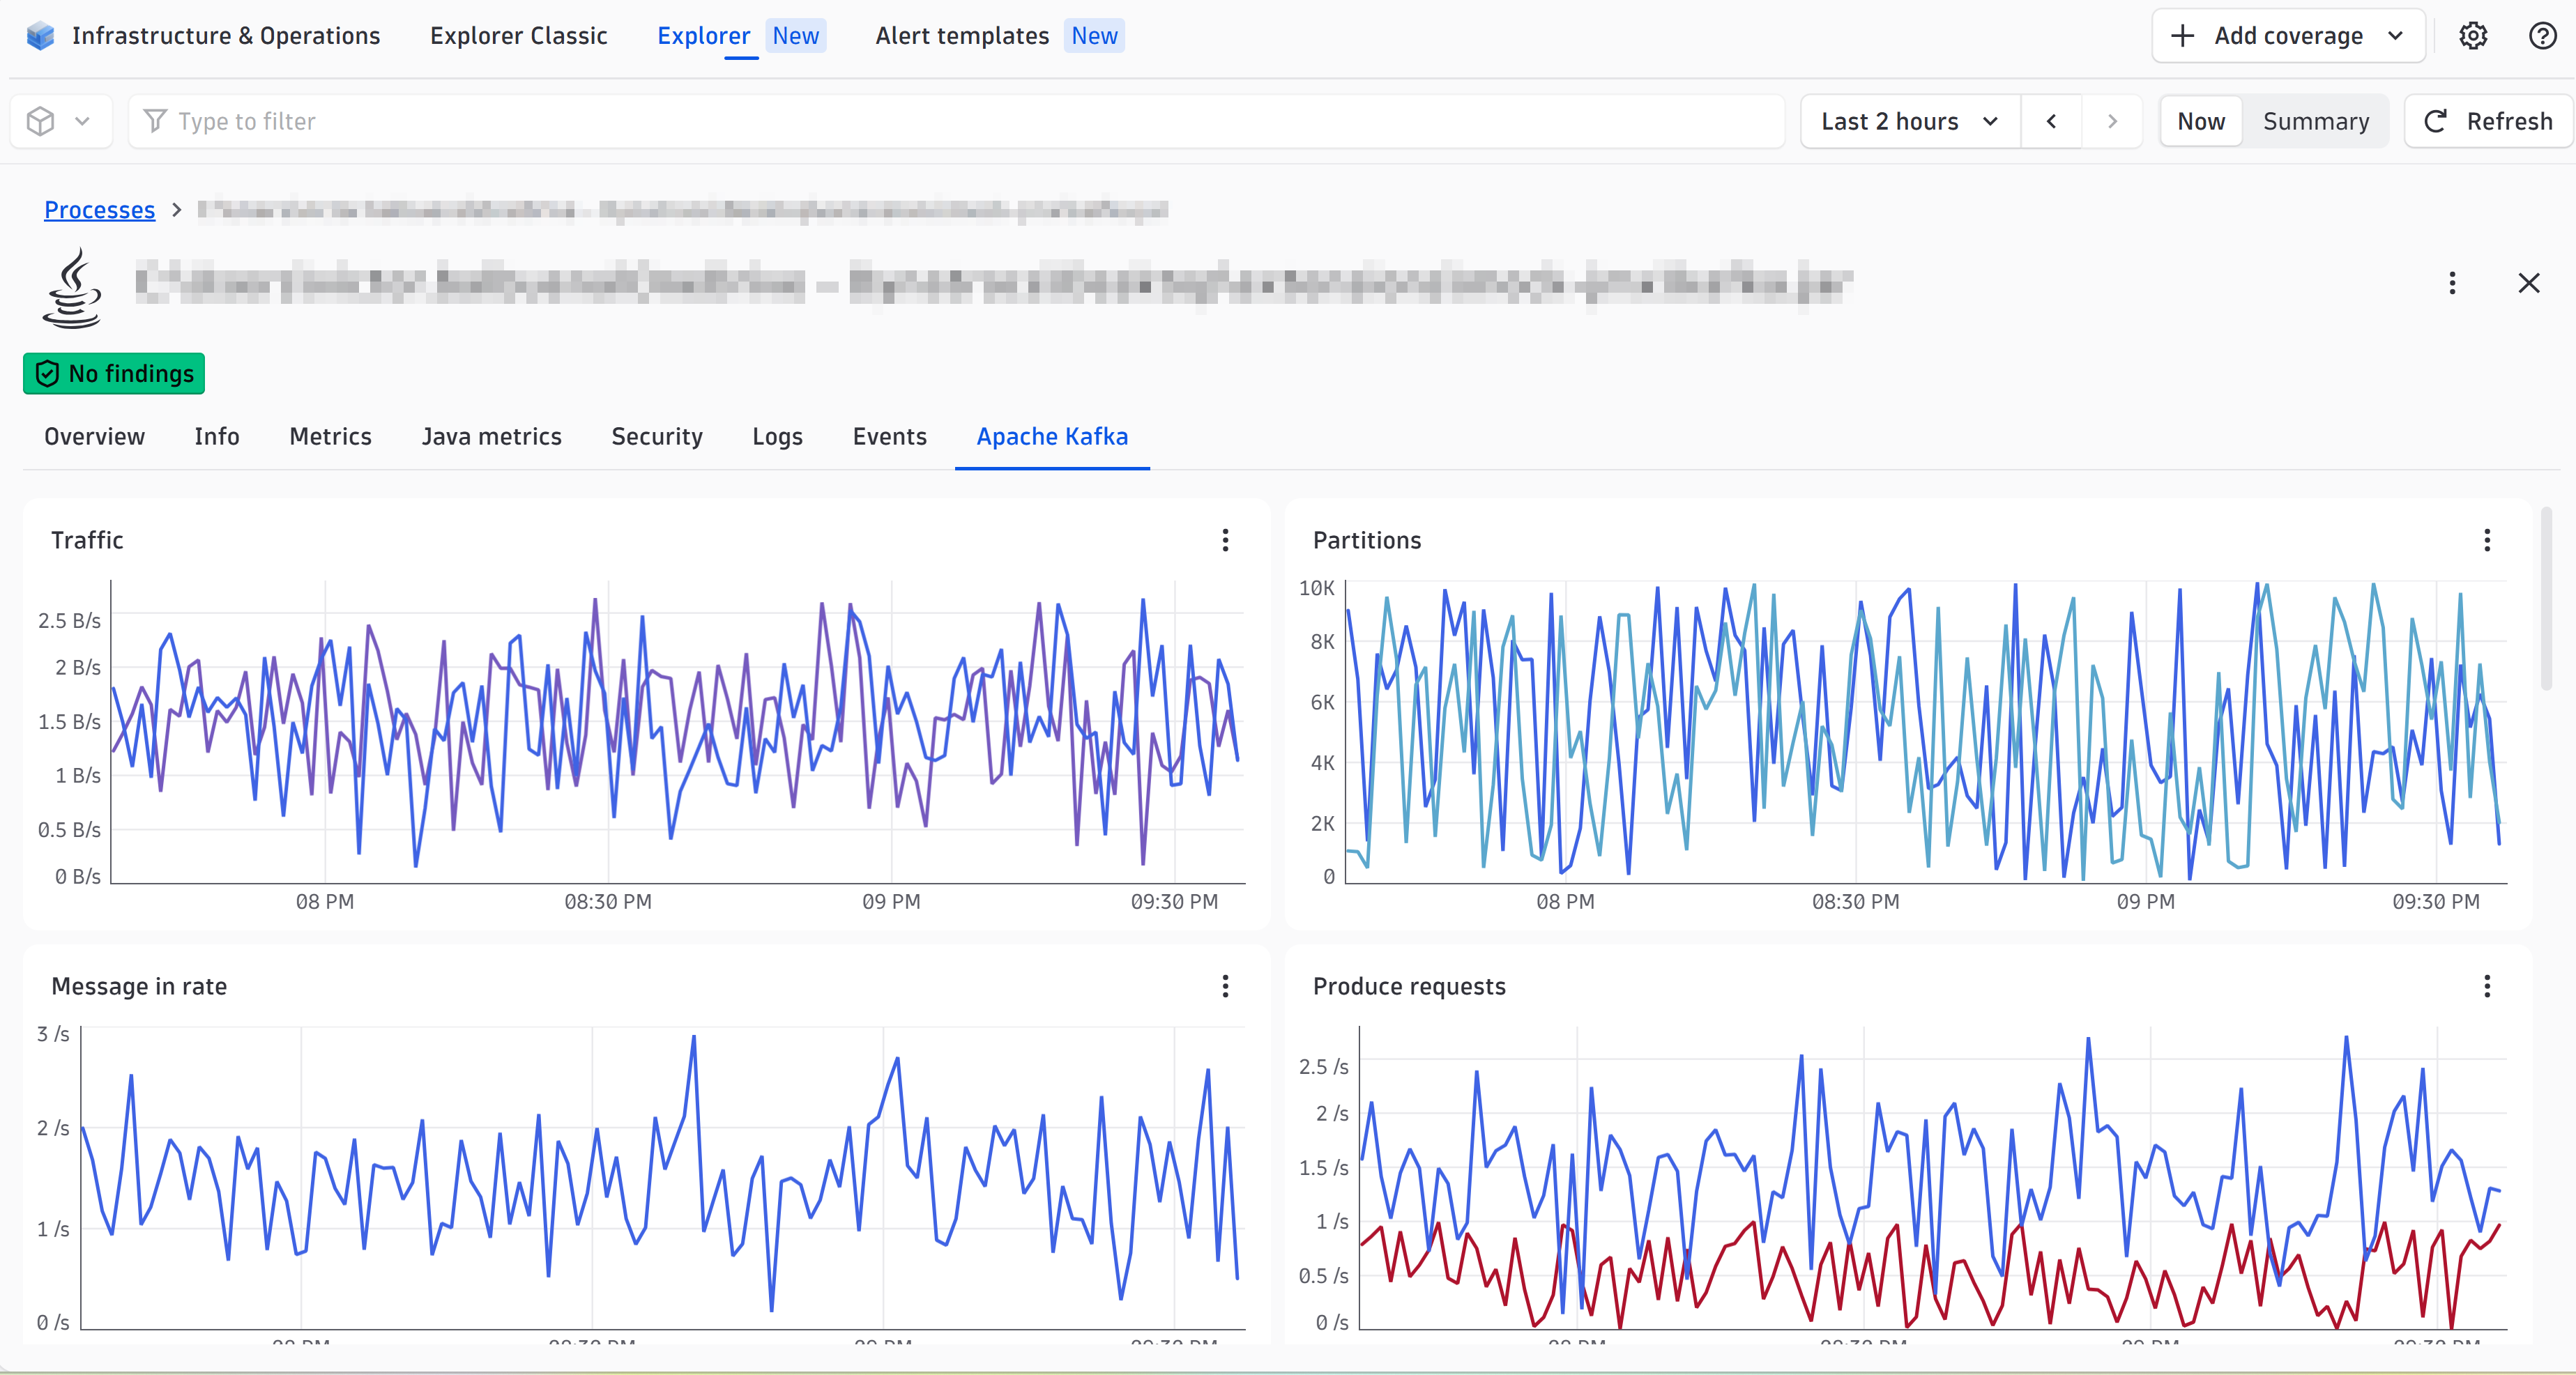This screenshot has width=2576, height=1375.
Task: Select the Summary view toggle
Action: (x=2316, y=121)
